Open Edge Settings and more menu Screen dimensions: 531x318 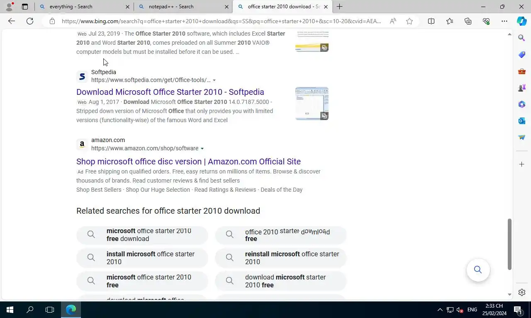(504, 21)
